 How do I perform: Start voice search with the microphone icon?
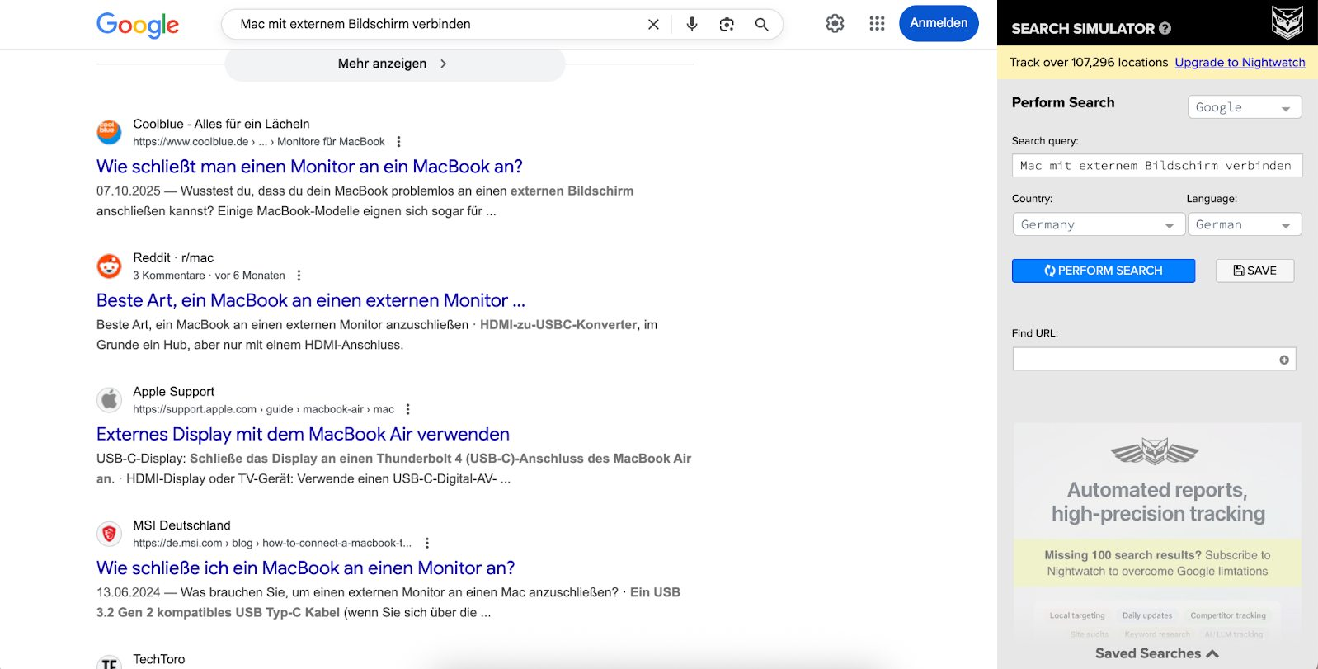[692, 25]
